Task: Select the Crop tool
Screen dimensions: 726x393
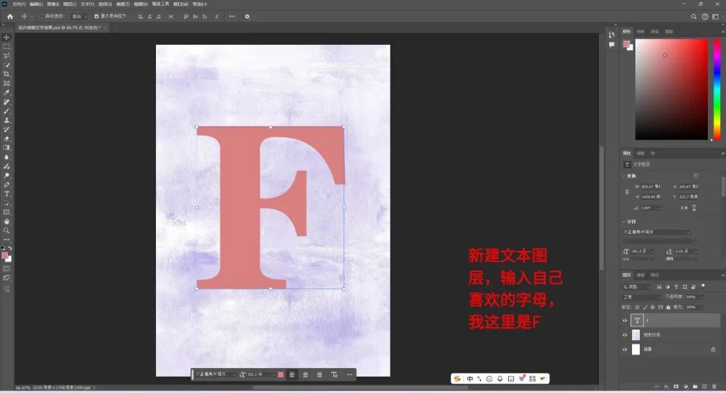Action: point(7,74)
